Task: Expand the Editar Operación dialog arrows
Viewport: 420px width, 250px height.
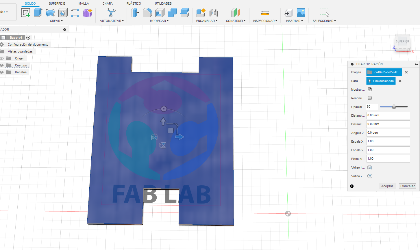Action: [417, 64]
